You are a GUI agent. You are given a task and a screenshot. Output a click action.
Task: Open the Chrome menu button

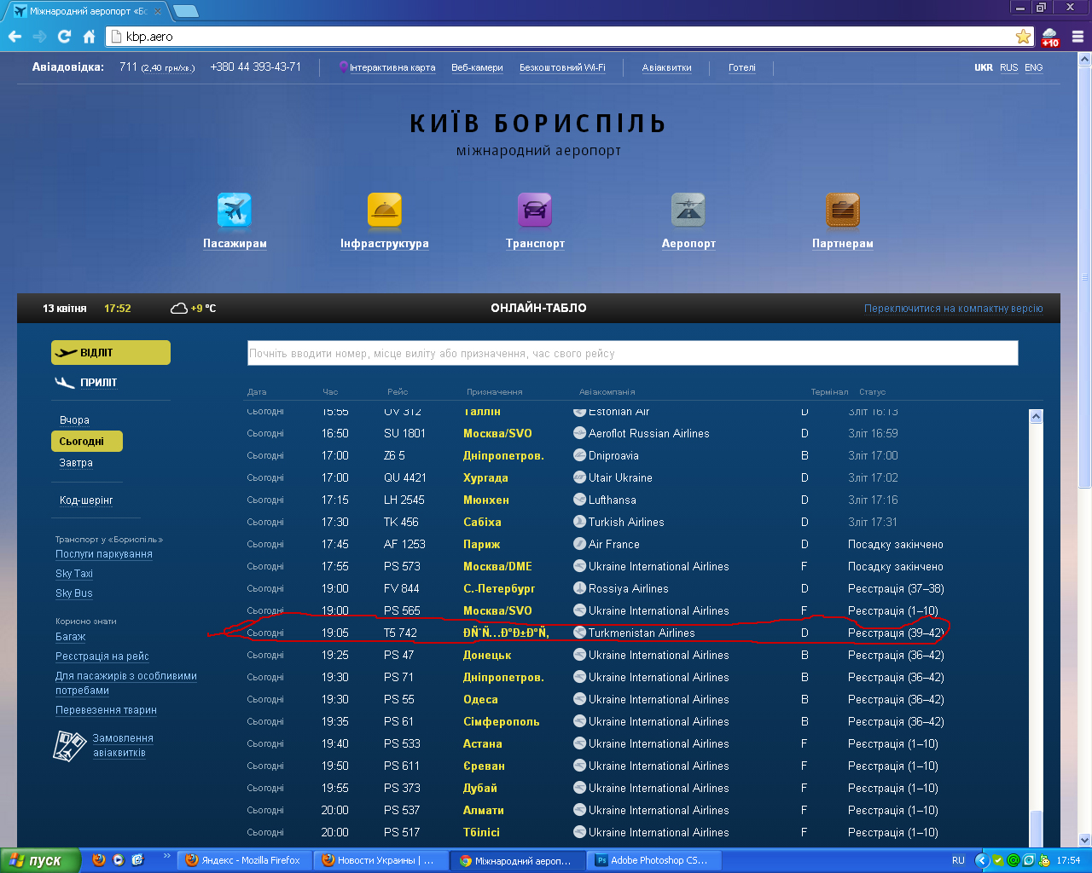point(1077,37)
